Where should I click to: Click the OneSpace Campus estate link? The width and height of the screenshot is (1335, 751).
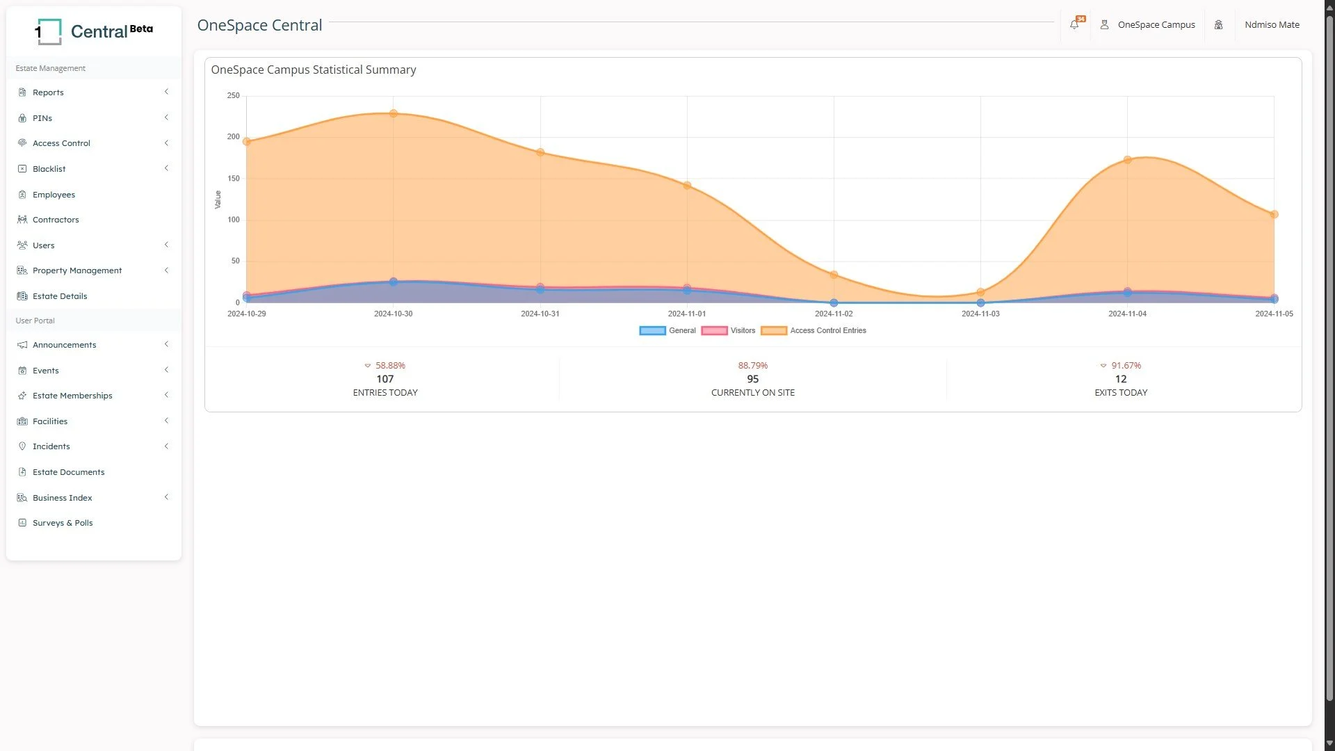pyautogui.click(x=1156, y=25)
